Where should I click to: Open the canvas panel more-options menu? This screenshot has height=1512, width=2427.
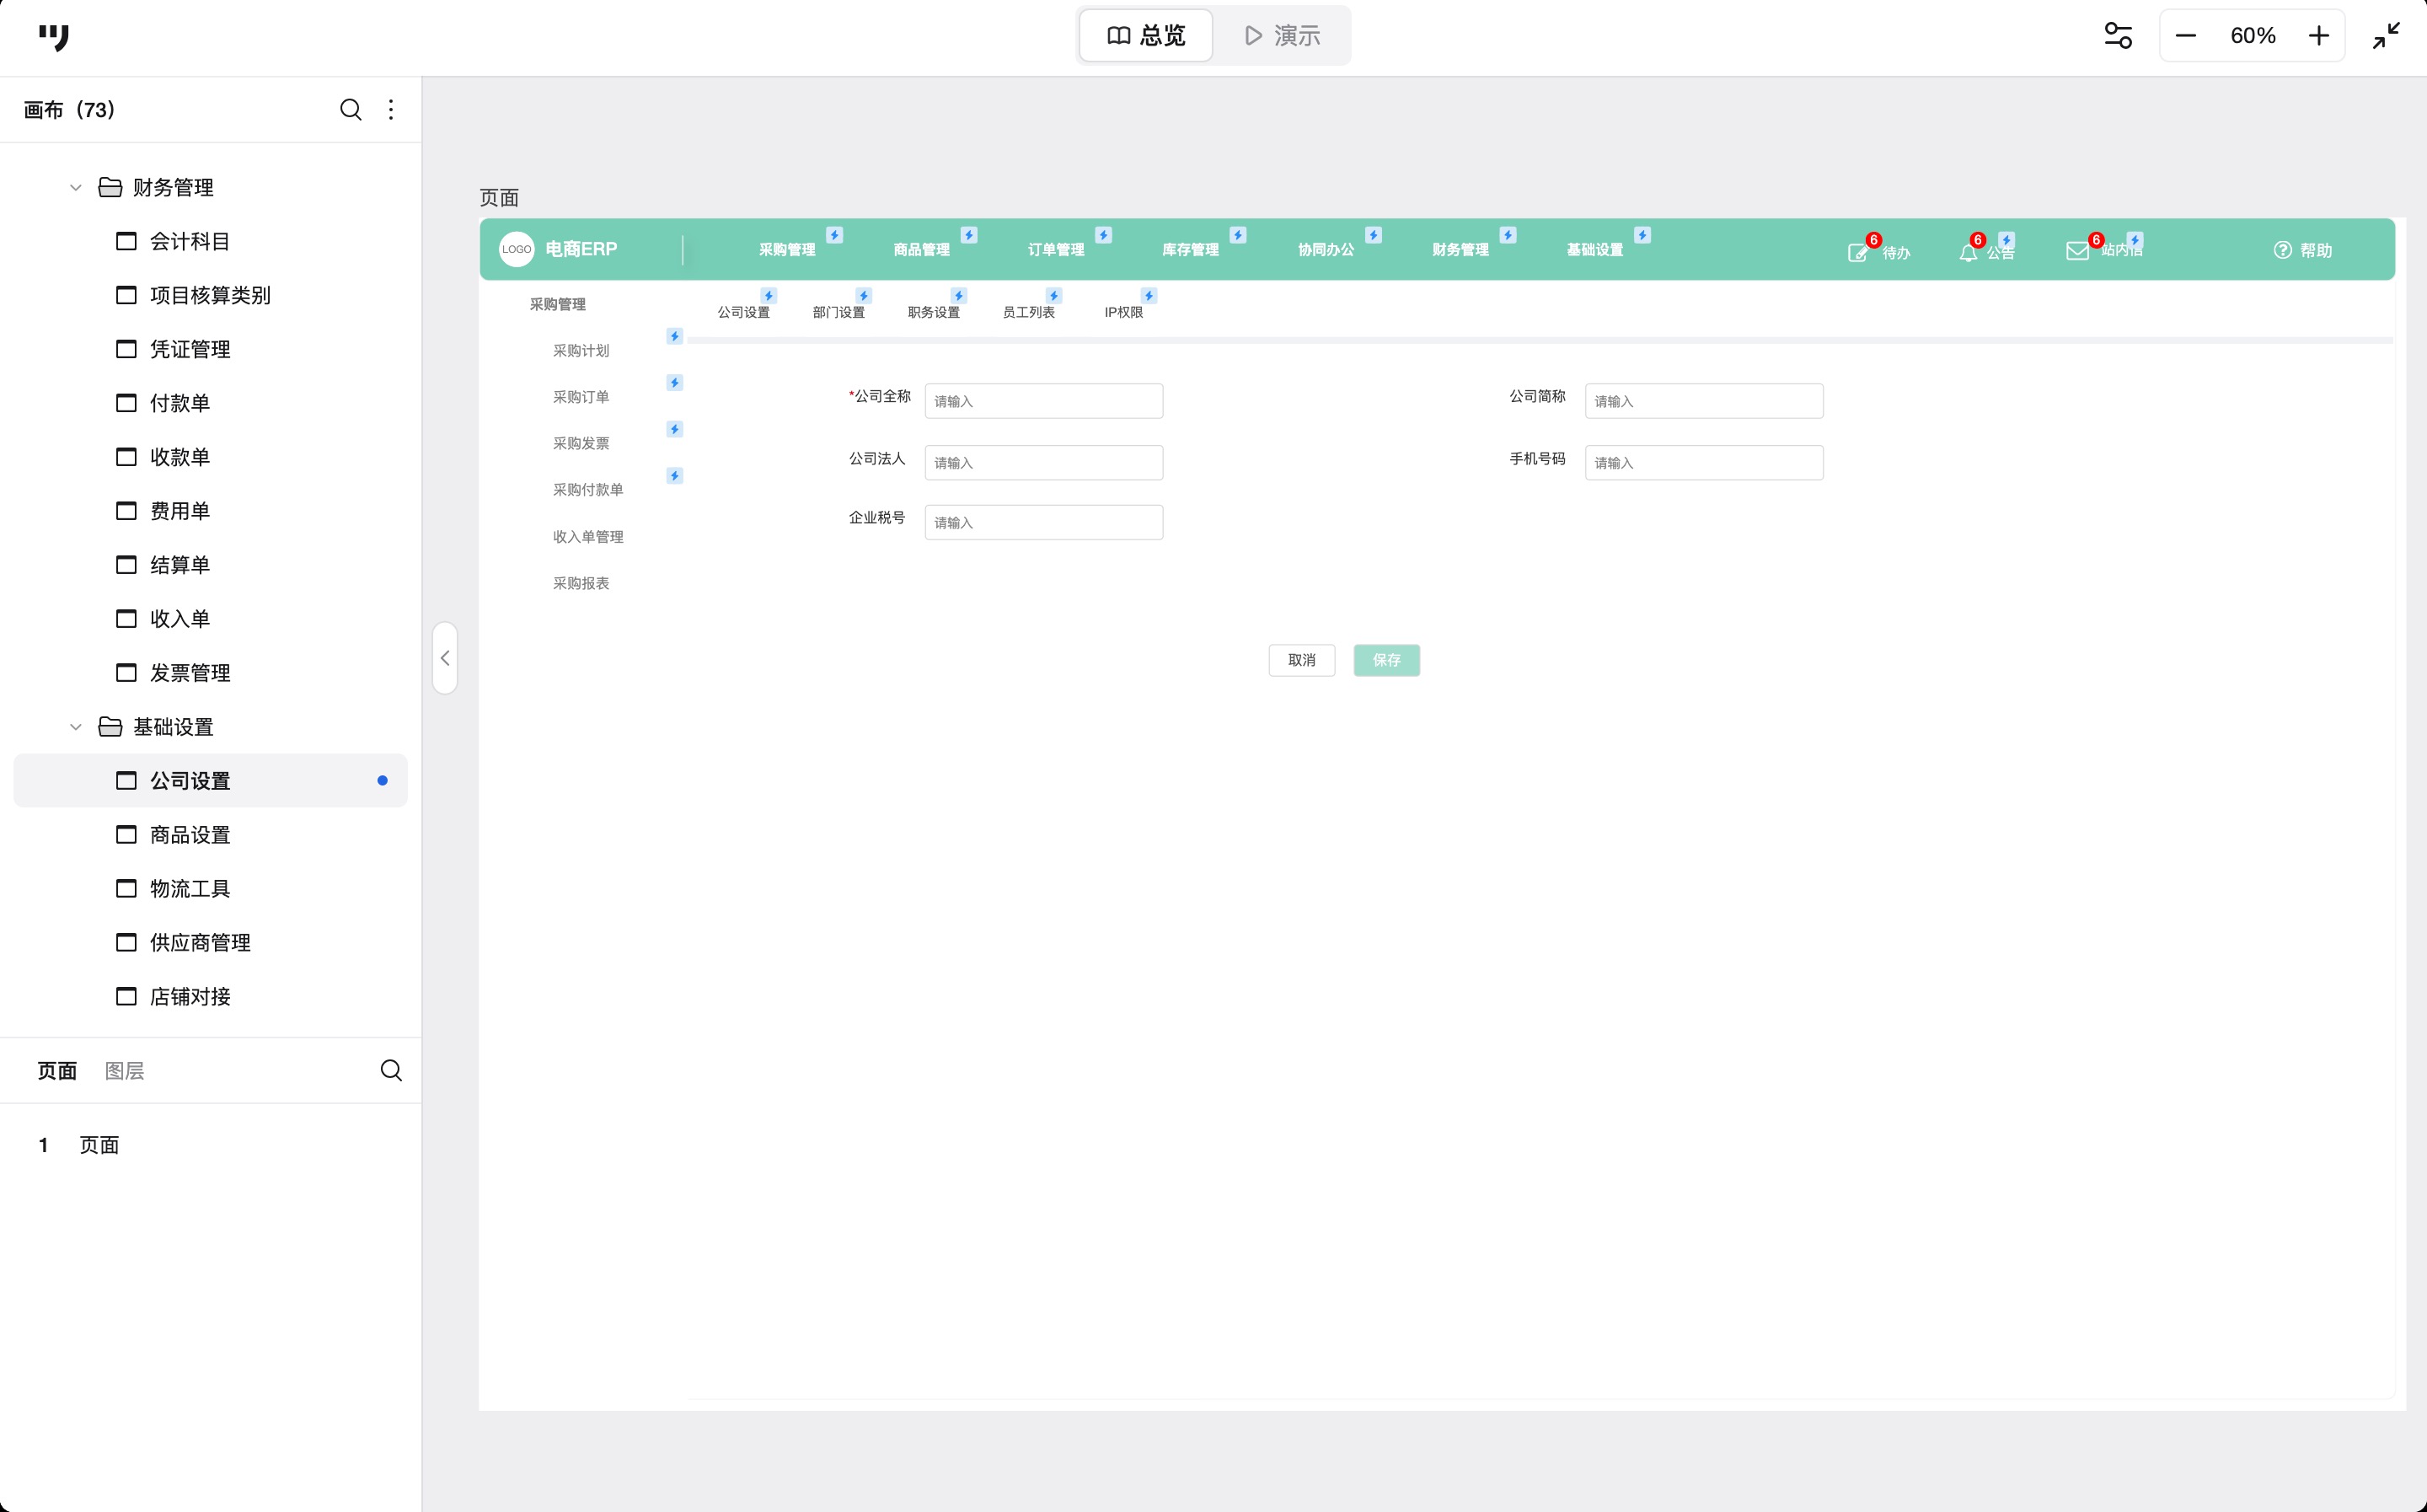(391, 109)
